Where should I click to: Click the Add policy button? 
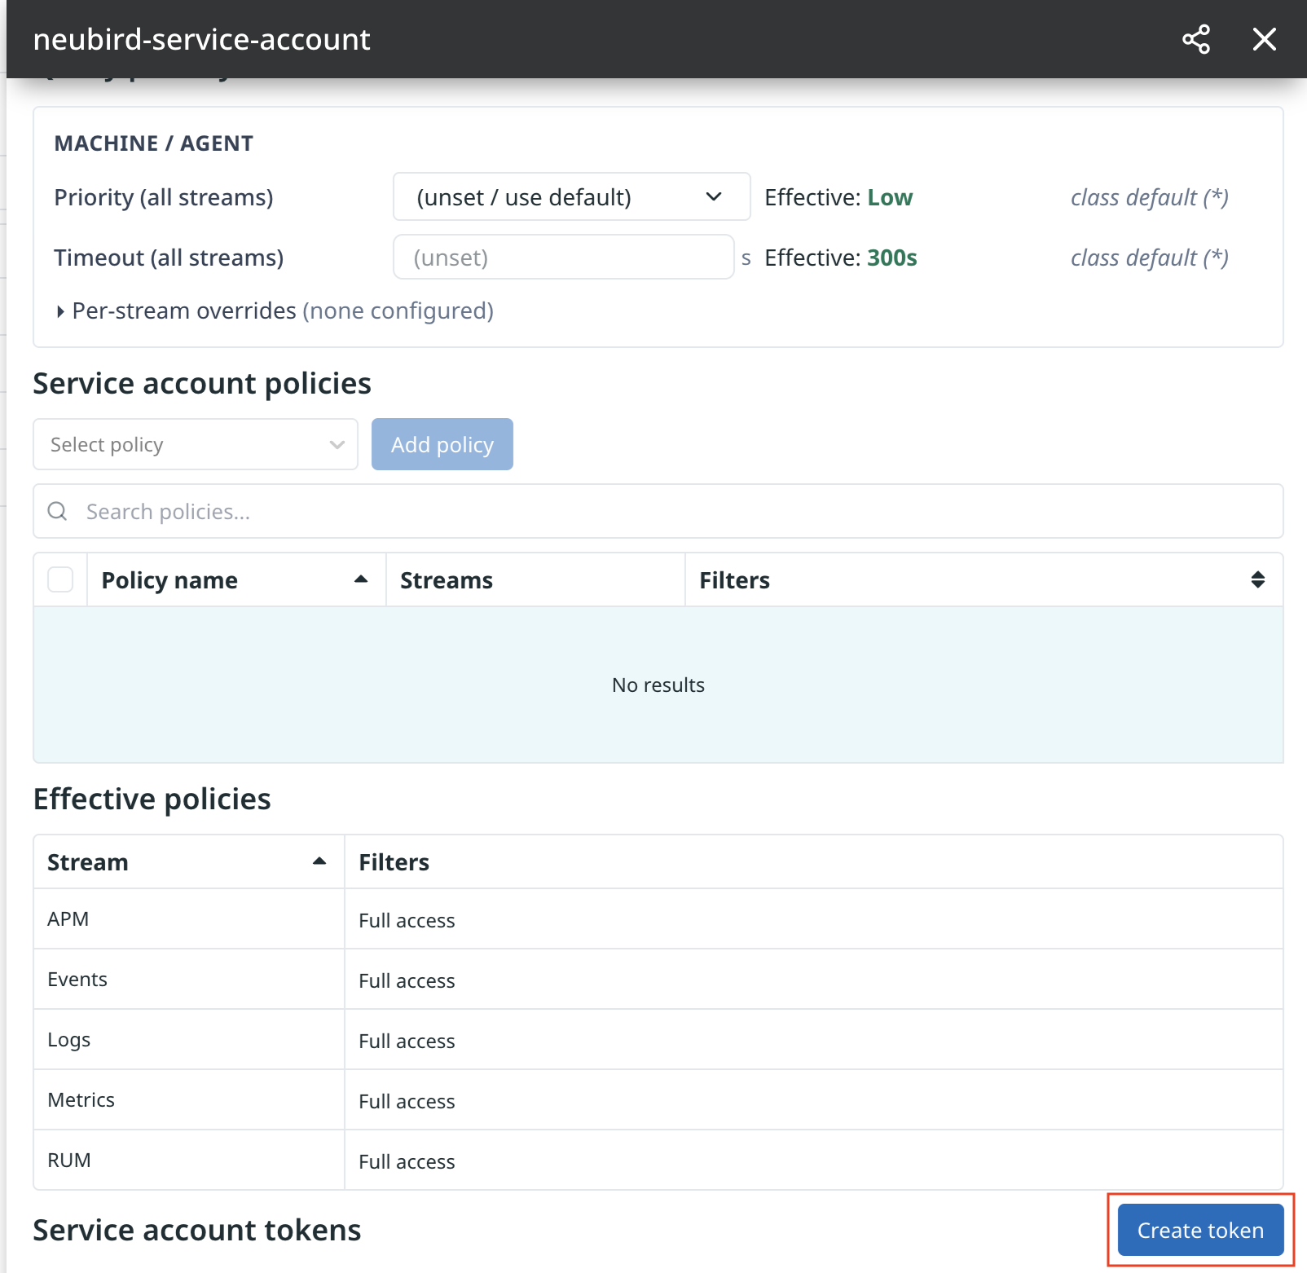[442, 444]
